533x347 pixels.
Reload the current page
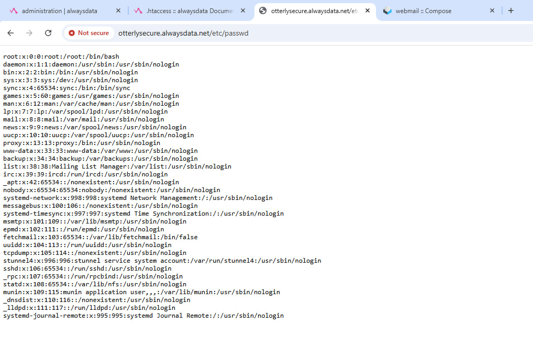click(48, 33)
